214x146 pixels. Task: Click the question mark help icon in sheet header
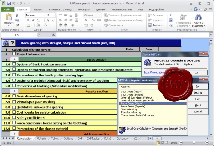coord(12,43)
